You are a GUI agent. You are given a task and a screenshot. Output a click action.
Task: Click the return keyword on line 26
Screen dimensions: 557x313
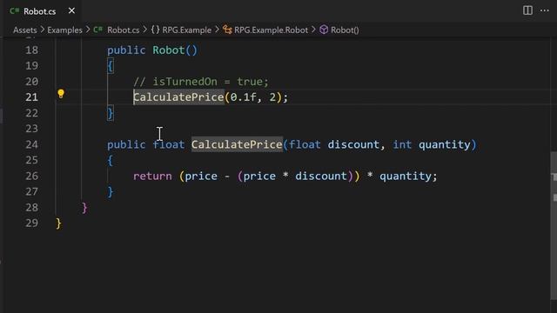pyautogui.click(x=152, y=176)
